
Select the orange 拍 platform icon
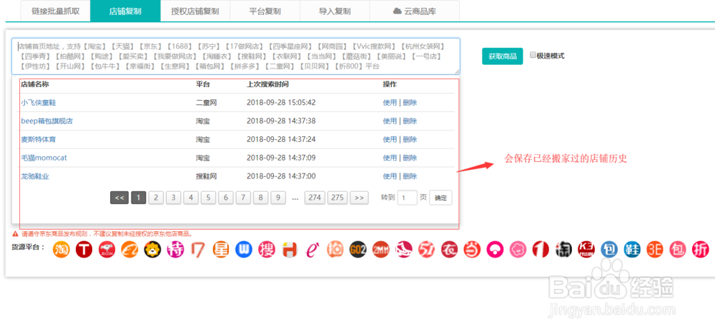point(335,249)
